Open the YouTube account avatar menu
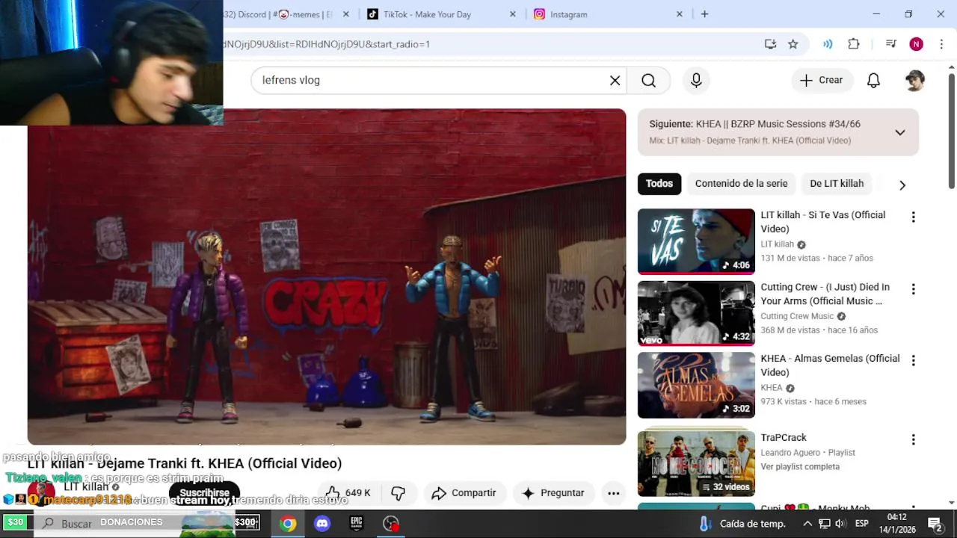This screenshot has height=538, width=957. point(914,81)
